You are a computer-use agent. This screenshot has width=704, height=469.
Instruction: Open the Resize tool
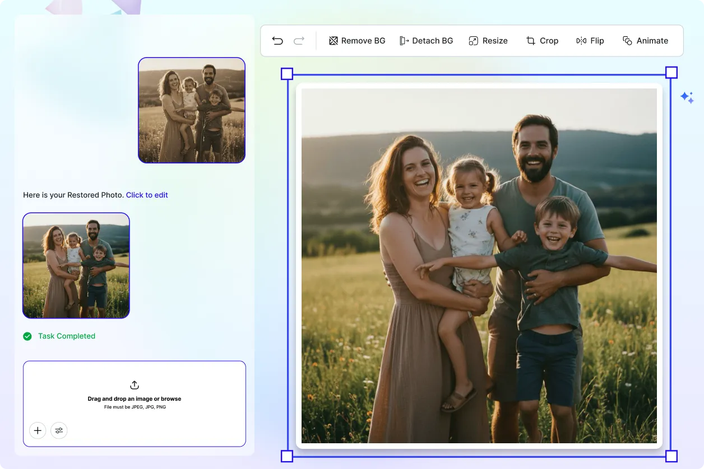click(488, 41)
